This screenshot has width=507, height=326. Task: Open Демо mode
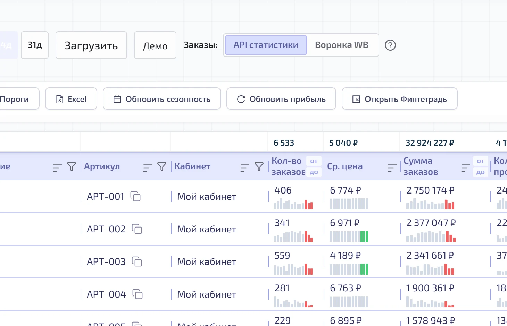tap(155, 45)
